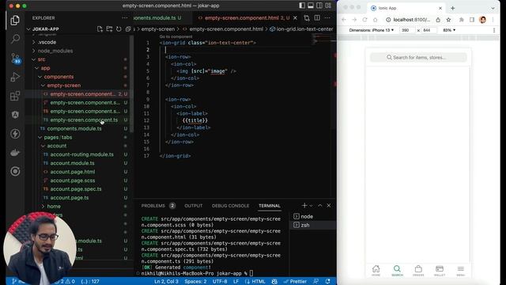The image size is (506, 285).
Task: Open the Explorer view in activity bar
Action: (15, 21)
